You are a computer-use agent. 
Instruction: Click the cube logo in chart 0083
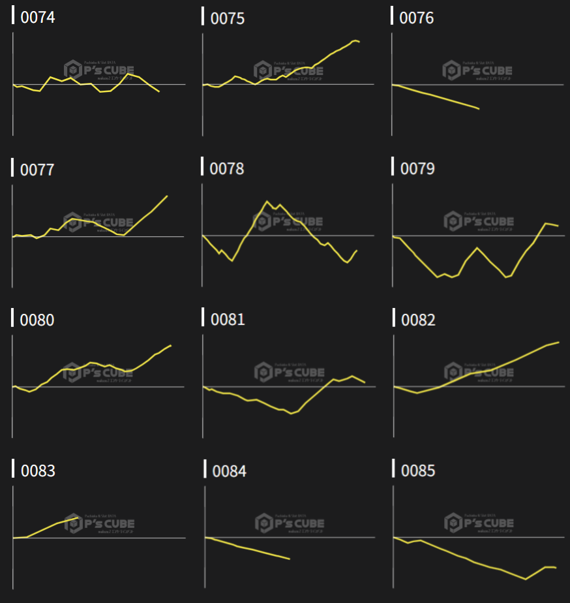pyautogui.click(x=73, y=523)
